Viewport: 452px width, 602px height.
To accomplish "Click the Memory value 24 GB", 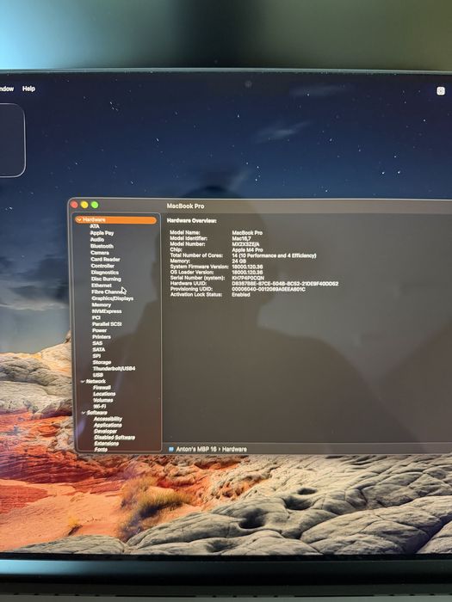I will coord(238,261).
